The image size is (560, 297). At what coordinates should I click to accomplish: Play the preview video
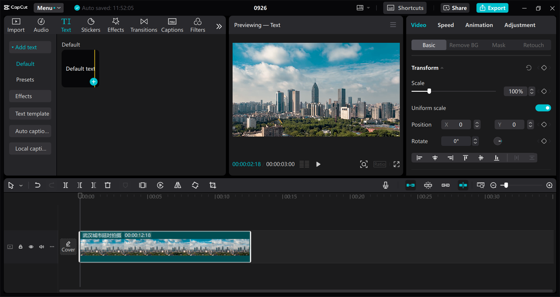point(318,164)
